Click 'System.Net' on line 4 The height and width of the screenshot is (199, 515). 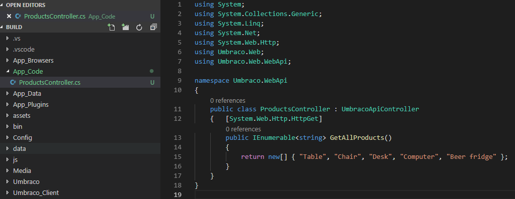(237, 33)
